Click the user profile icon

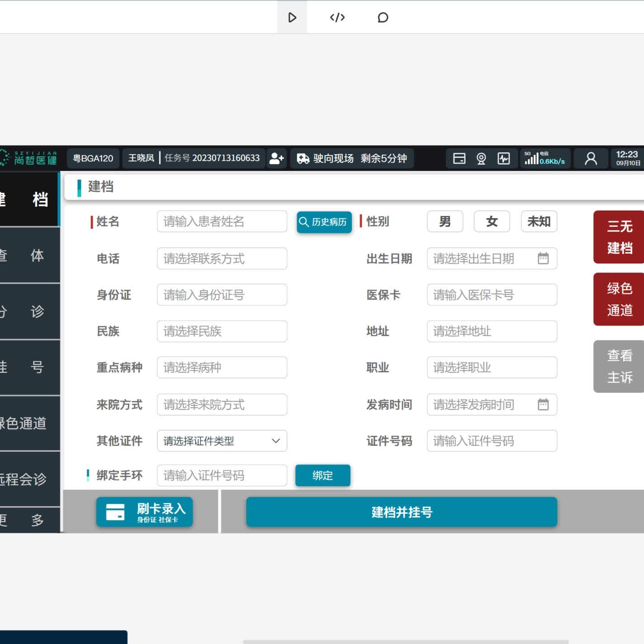[591, 158]
